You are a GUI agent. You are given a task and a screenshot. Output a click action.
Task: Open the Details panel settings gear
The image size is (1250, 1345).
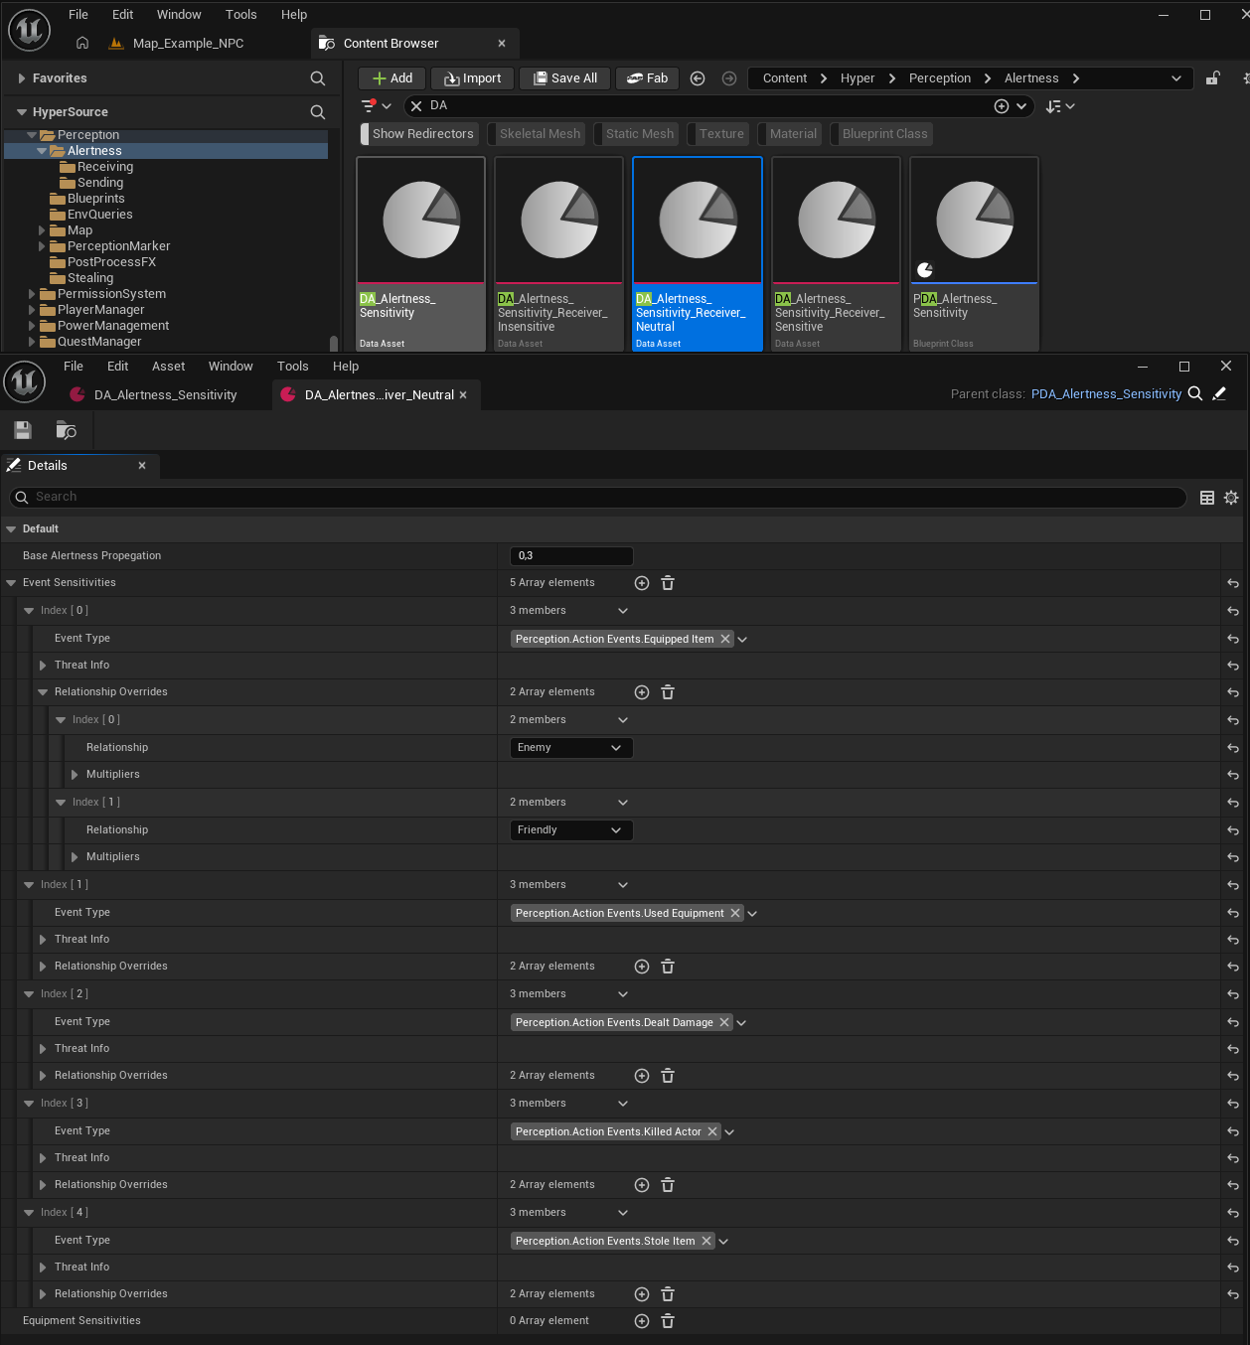click(x=1231, y=498)
